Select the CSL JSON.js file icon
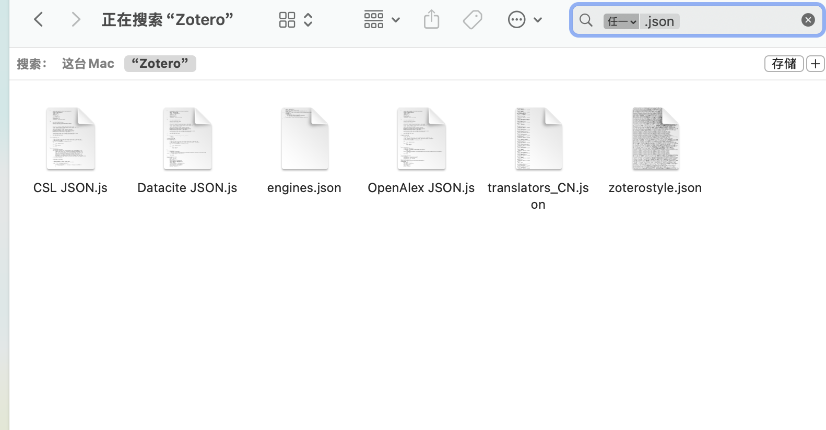826x430 pixels. (70, 138)
